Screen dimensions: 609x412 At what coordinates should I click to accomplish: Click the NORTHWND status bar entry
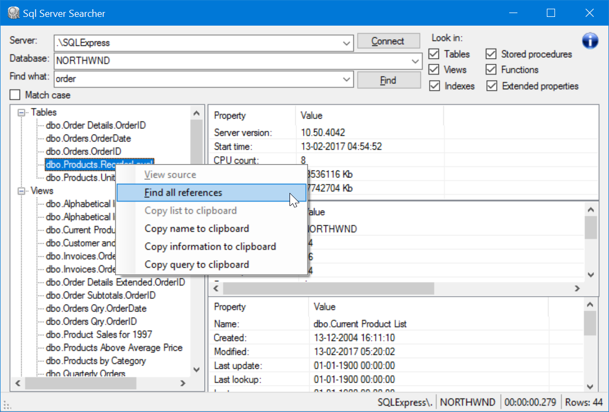pyautogui.click(x=468, y=402)
